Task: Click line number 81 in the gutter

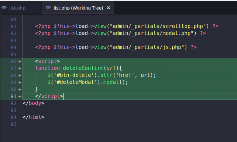Action: 13,26
